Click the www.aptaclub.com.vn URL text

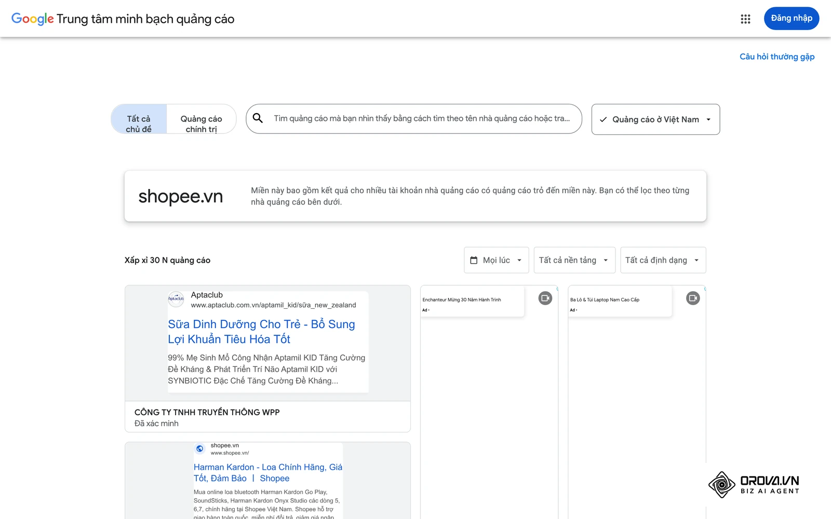[273, 305]
